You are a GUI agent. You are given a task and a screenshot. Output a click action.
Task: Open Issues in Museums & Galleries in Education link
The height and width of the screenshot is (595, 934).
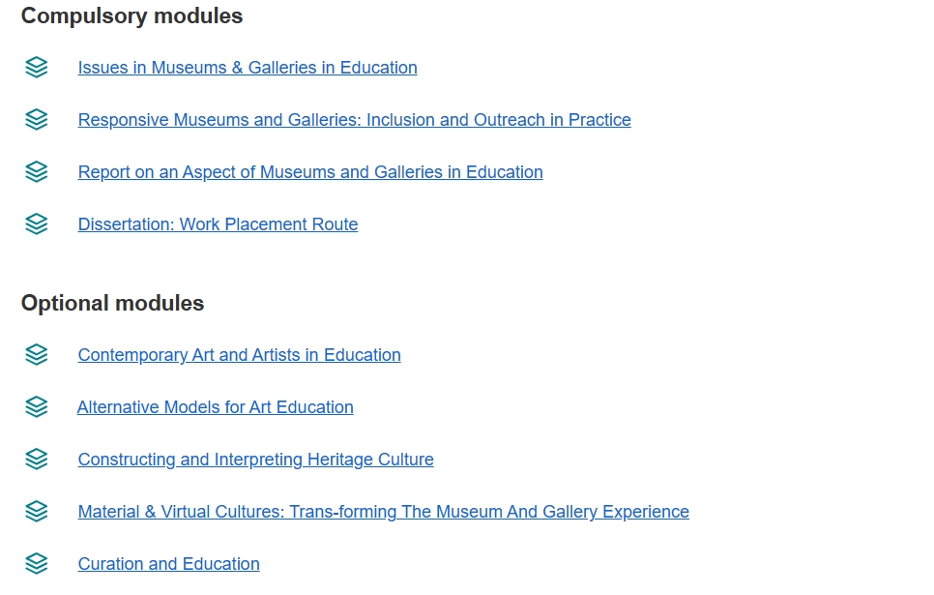[x=248, y=68]
